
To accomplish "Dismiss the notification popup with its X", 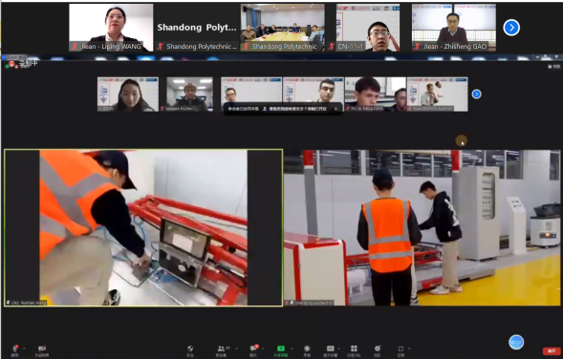I will 336,109.
